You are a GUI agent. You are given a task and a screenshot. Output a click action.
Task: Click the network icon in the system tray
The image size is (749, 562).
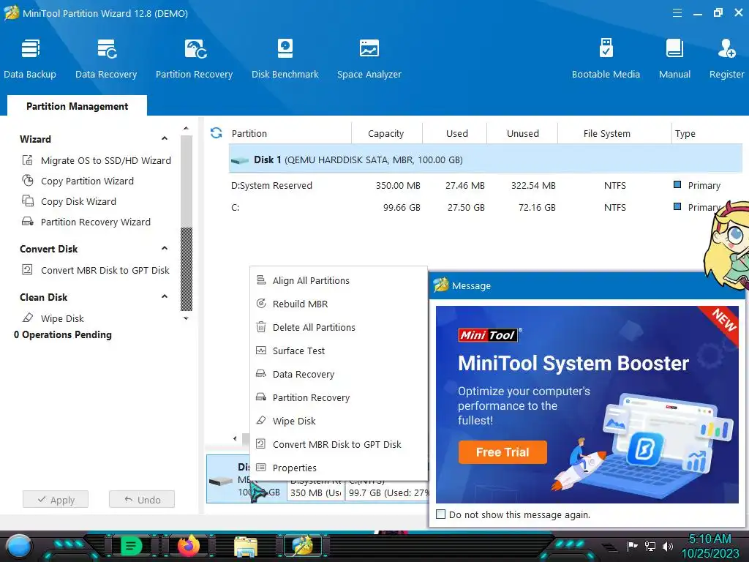[650, 546]
